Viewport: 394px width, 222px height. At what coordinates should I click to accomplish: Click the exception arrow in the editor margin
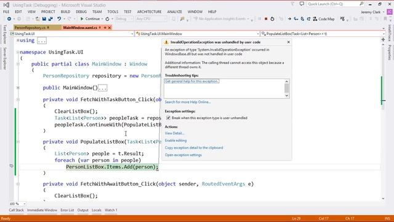pos(11,166)
